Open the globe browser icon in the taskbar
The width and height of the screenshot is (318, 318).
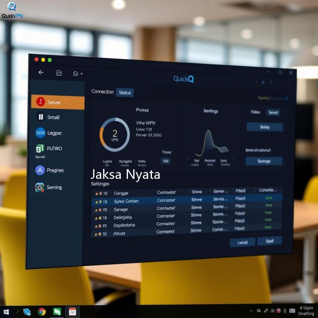pos(27,312)
